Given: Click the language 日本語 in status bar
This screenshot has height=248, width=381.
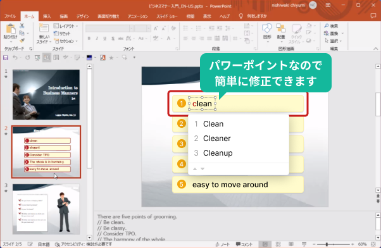Looking at the screenshot, I should pos(44,244).
